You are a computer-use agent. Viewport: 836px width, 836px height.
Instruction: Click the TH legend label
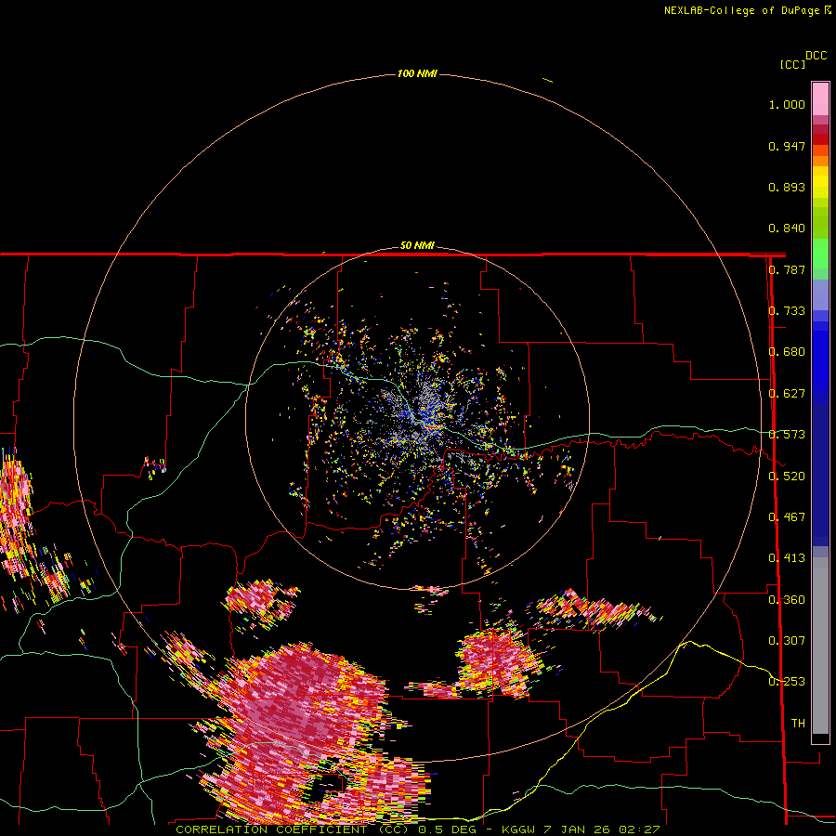point(798,724)
